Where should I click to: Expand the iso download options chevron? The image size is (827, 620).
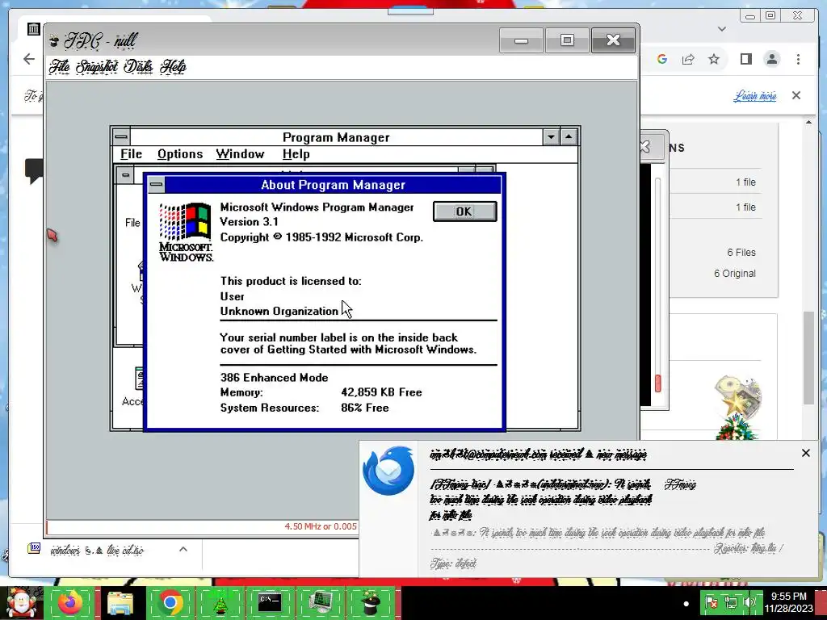(183, 549)
